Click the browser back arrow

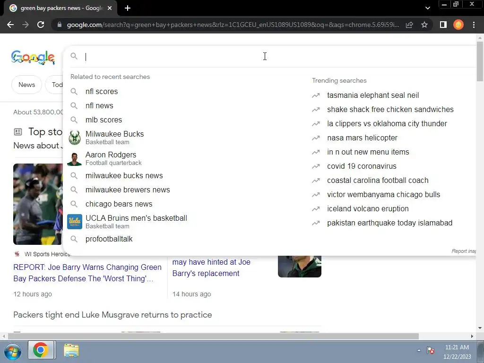10,25
